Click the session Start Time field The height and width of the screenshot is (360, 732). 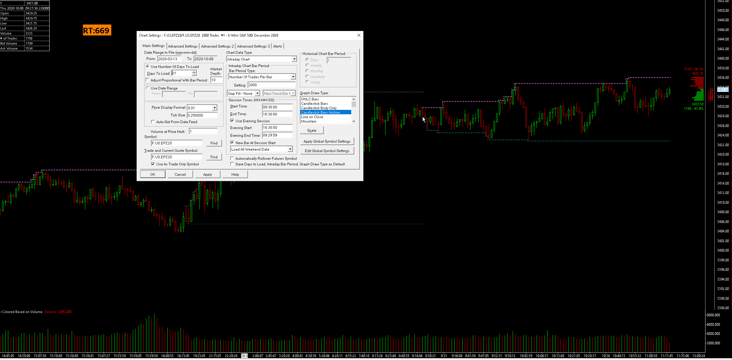(277, 107)
